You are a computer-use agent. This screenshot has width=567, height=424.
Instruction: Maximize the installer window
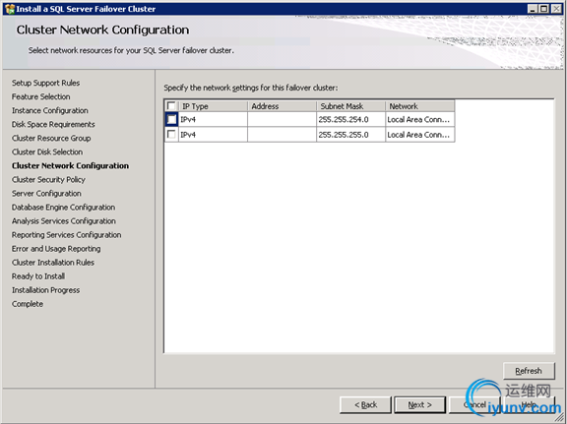click(544, 9)
